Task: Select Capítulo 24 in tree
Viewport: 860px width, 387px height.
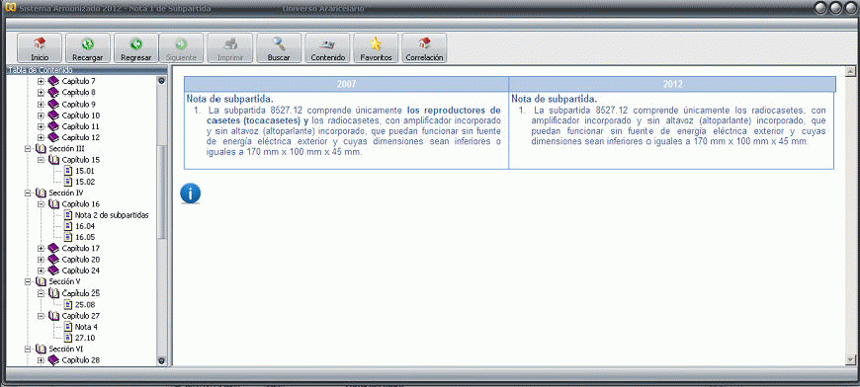Action: tap(81, 271)
